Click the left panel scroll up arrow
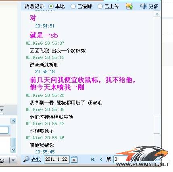 [13, 121]
